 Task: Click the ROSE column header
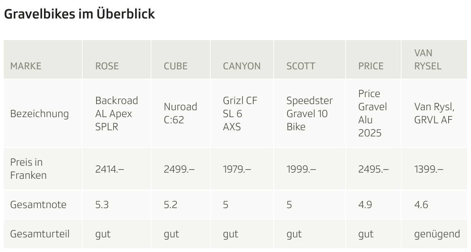[x=107, y=66]
